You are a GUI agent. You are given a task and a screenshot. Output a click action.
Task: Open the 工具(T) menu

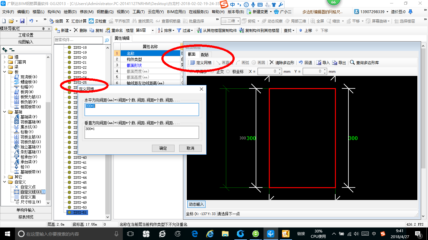[x=138, y=12]
